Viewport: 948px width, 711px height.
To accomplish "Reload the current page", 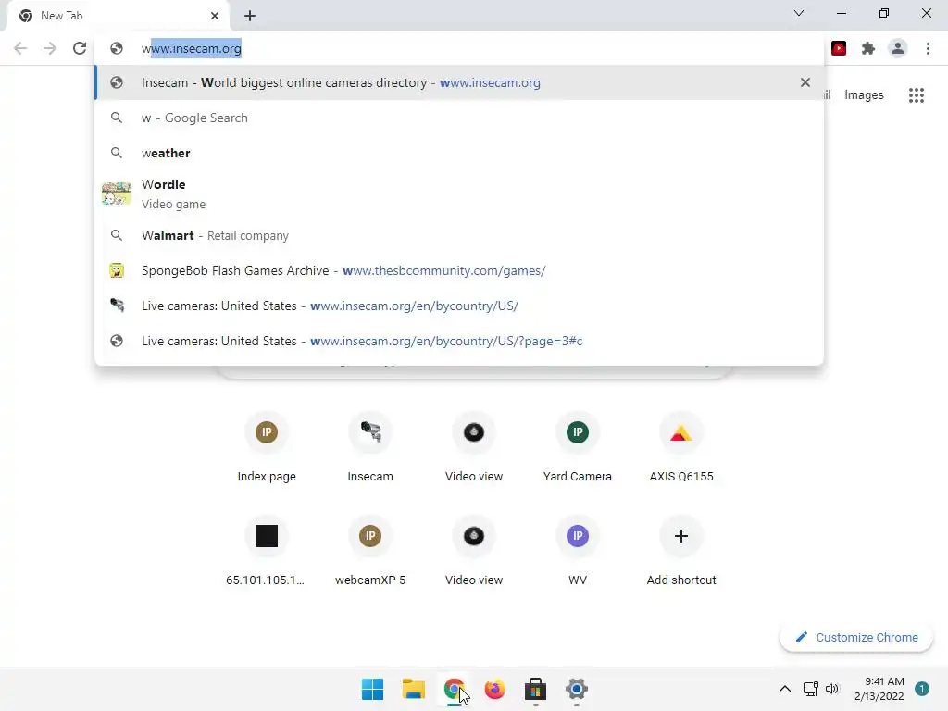I will tap(80, 48).
